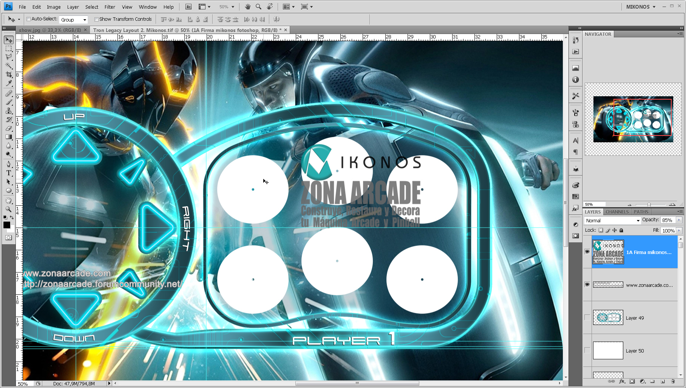Select the Crop tool
Image resolution: width=686 pixels, height=388 pixels.
(x=9, y=75)
